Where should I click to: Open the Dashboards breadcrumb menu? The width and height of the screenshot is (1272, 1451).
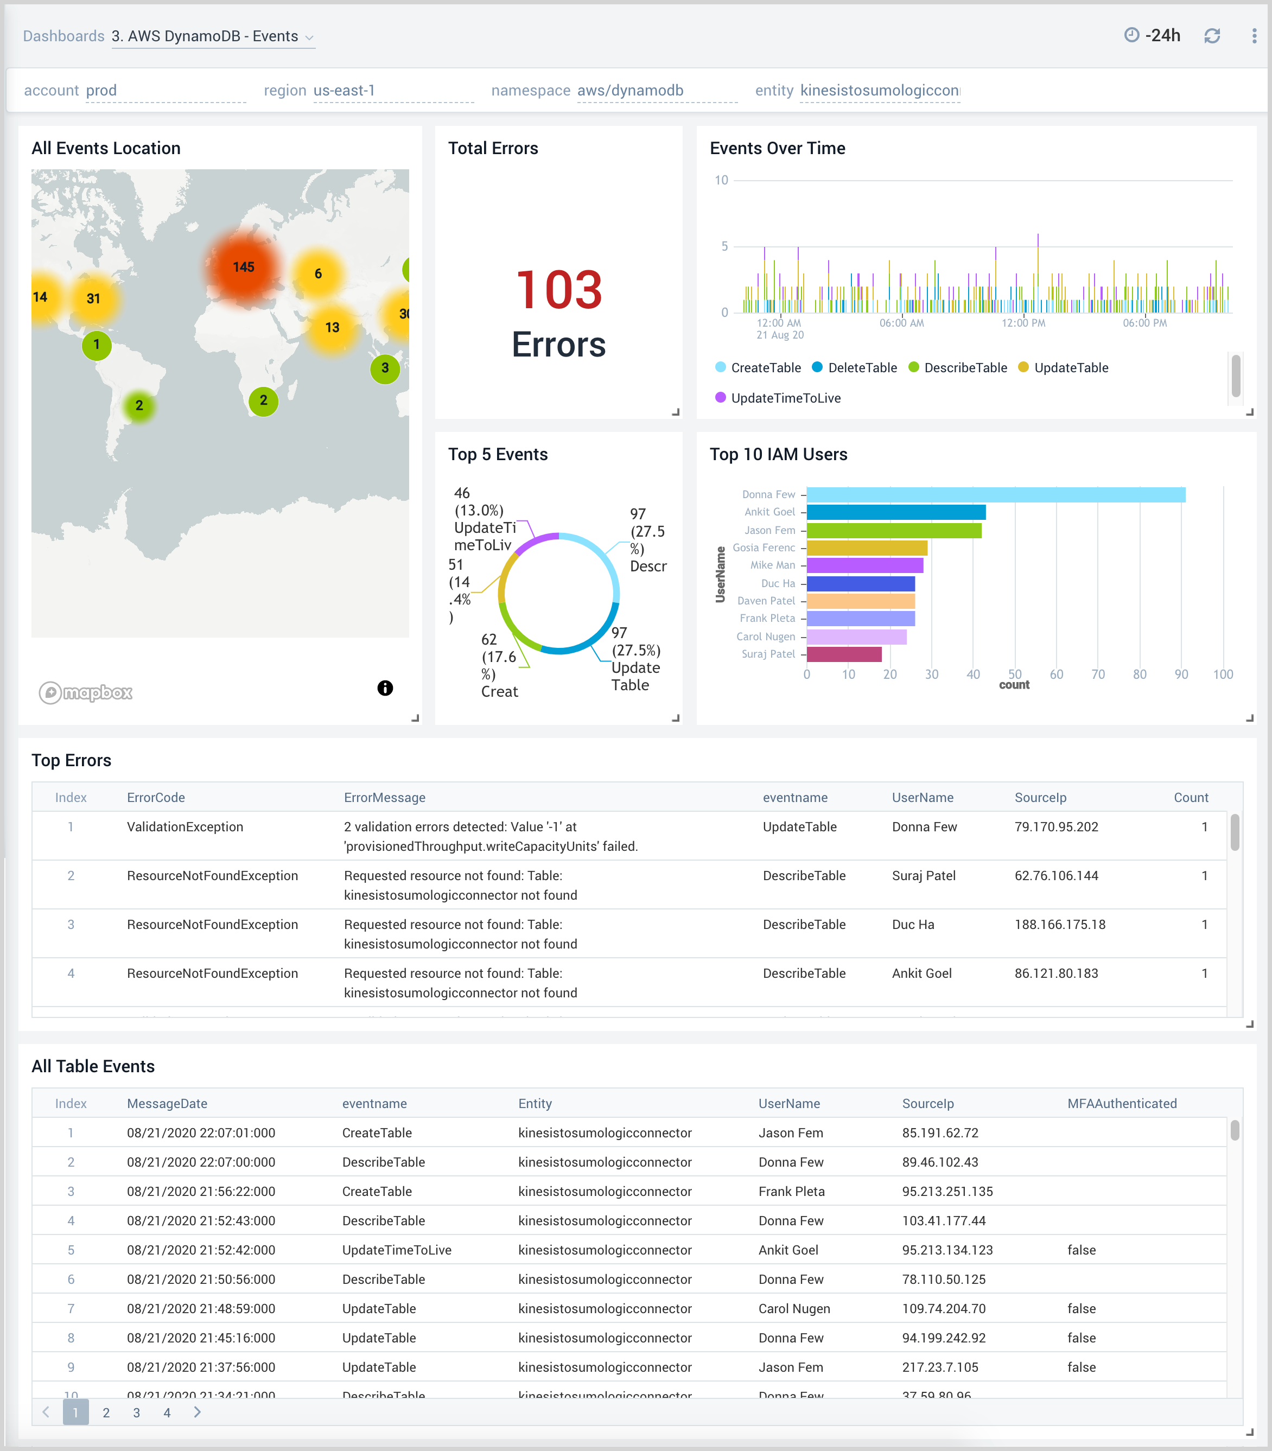tap(63, 35)
